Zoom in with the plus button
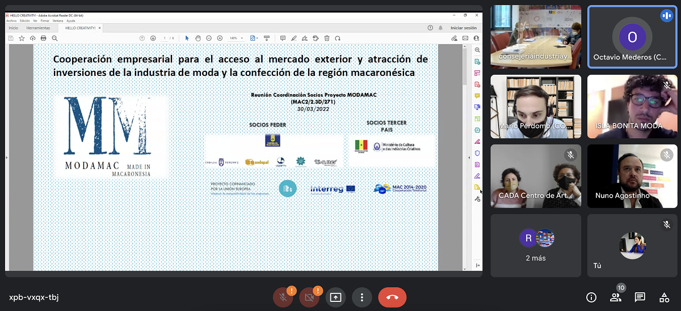 [x=220, y=38]
